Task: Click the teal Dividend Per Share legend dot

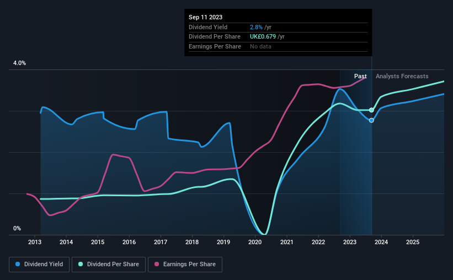Action: click(81, 264)
